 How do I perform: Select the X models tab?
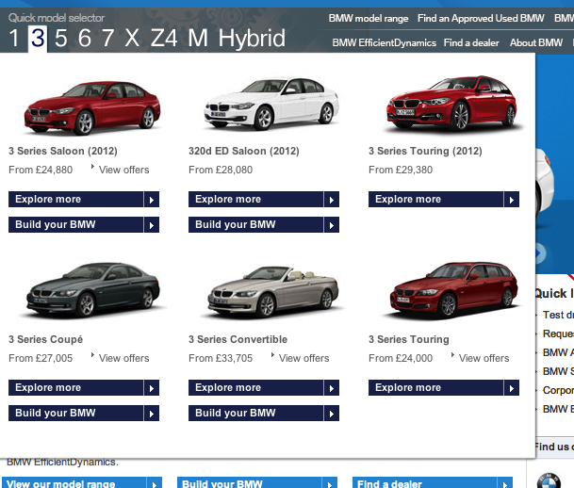[132, 38]
